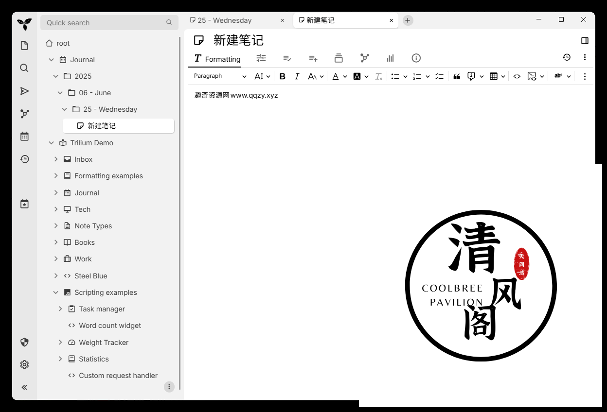Open the Custom request handler note
Viewport: 607px width, 412px height.
coord(118,376)
